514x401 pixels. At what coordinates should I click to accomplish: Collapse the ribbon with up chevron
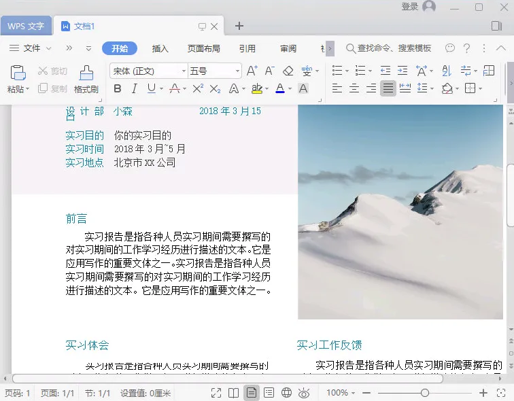pos(501,48)
